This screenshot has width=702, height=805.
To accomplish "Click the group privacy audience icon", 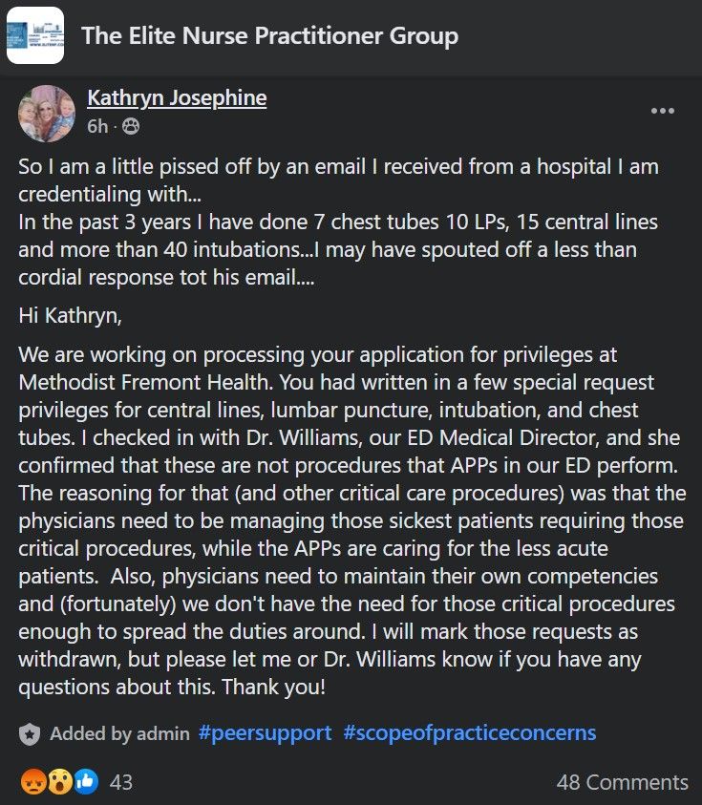I will pos(131,126).
